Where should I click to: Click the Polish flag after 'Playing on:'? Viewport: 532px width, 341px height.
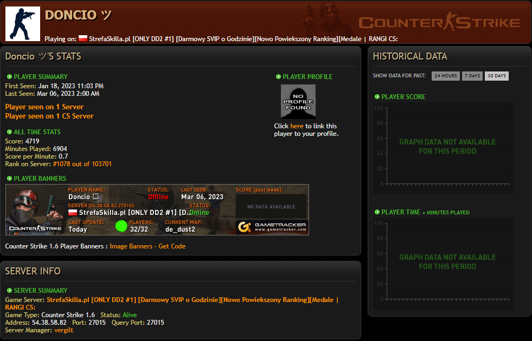(83, 38)
